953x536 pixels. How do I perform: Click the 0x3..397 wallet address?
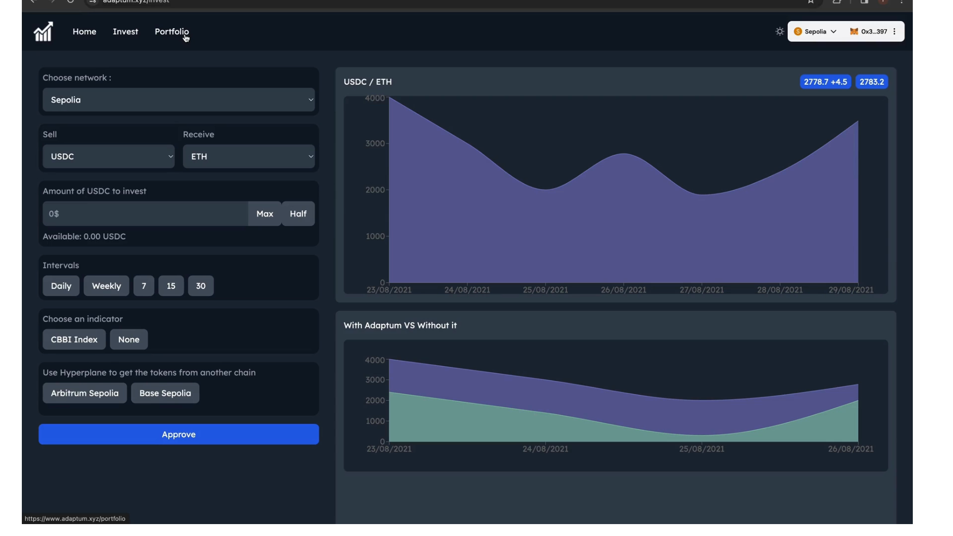point(874,31)
